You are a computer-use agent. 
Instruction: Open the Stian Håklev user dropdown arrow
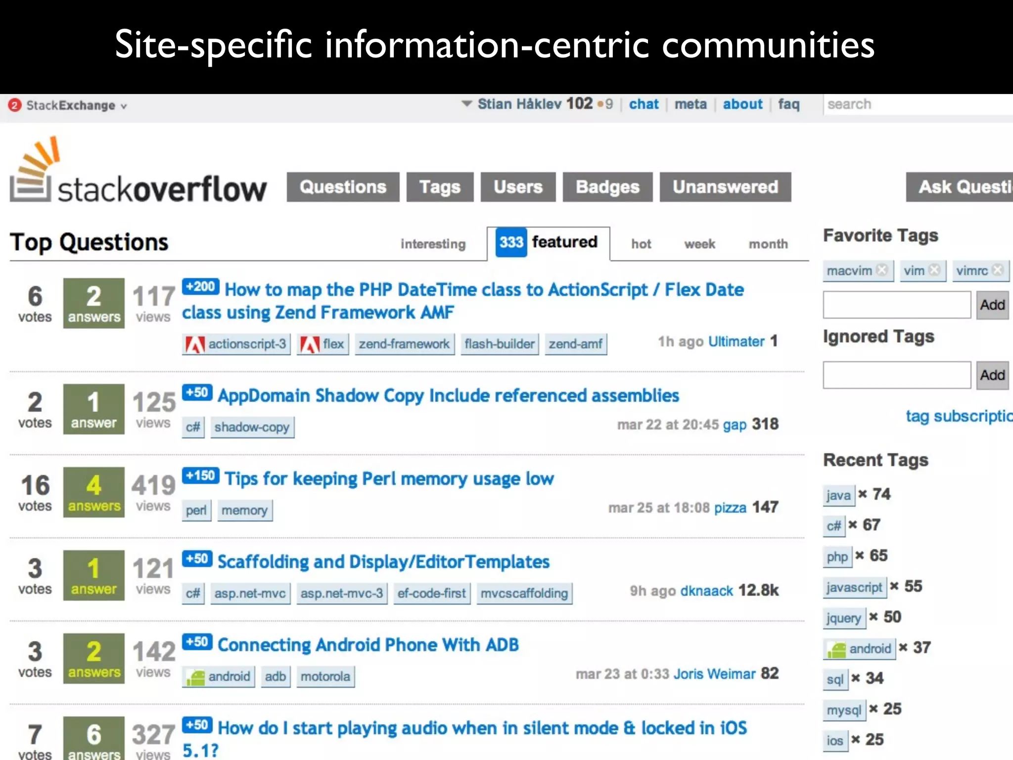(x=466, y=104)
